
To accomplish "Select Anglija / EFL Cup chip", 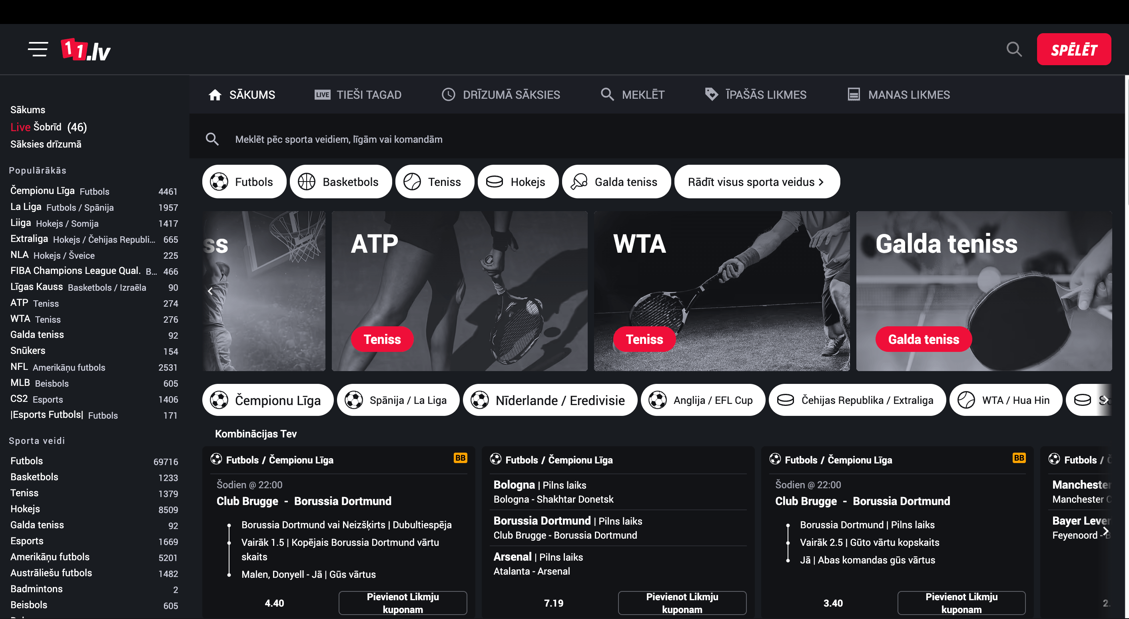I will pos(702,400).
